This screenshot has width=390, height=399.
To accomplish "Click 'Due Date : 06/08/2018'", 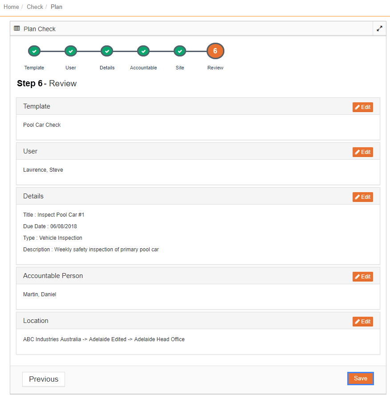I will 50,226.
